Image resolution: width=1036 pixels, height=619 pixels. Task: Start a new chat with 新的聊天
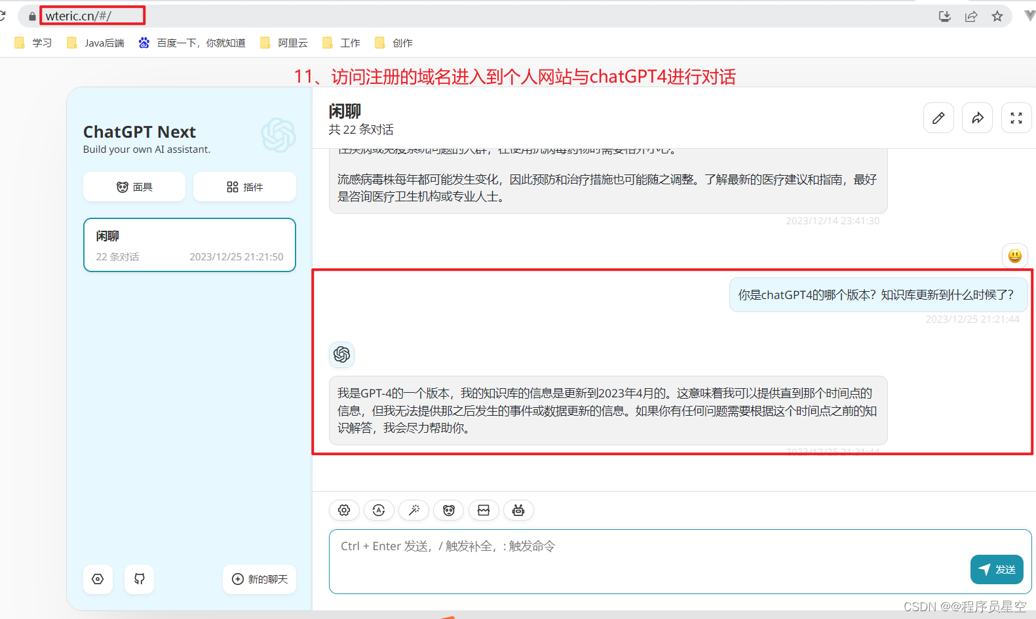(259, 579)
